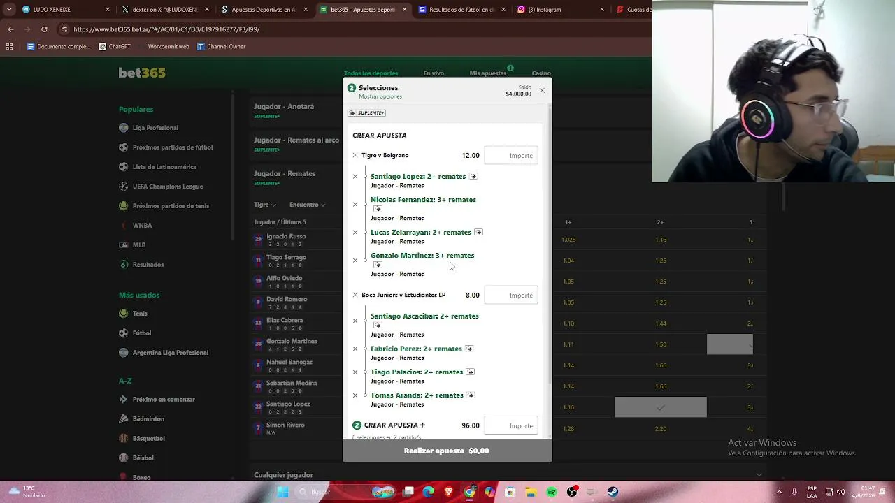Click the tennis ball icon for Próximos partidos de tenis

pos(124,206)
